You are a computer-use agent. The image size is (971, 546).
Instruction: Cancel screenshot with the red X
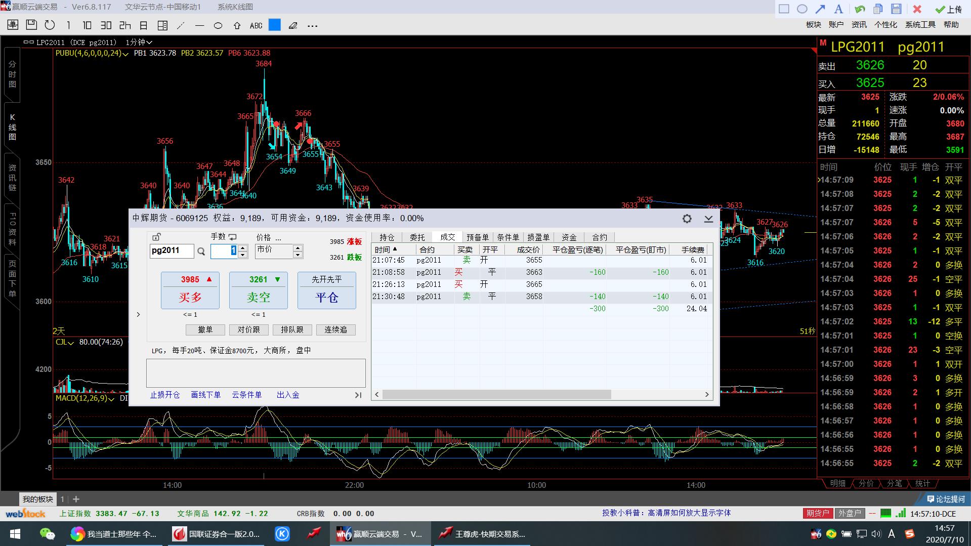tap(917, 9)
